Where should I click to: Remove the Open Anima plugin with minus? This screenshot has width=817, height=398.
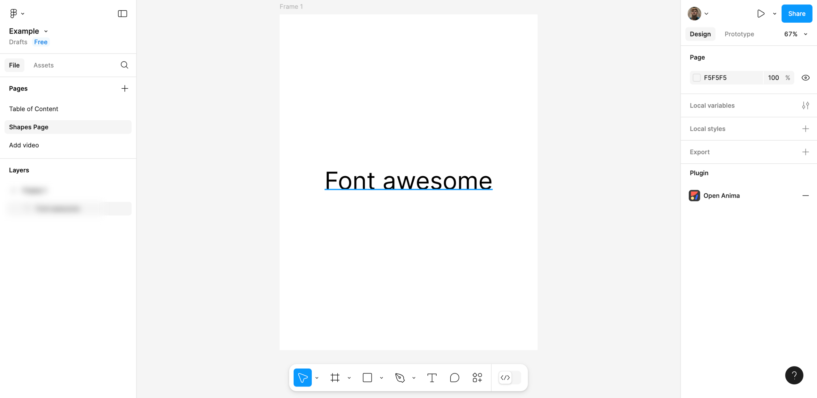[805, 195]
